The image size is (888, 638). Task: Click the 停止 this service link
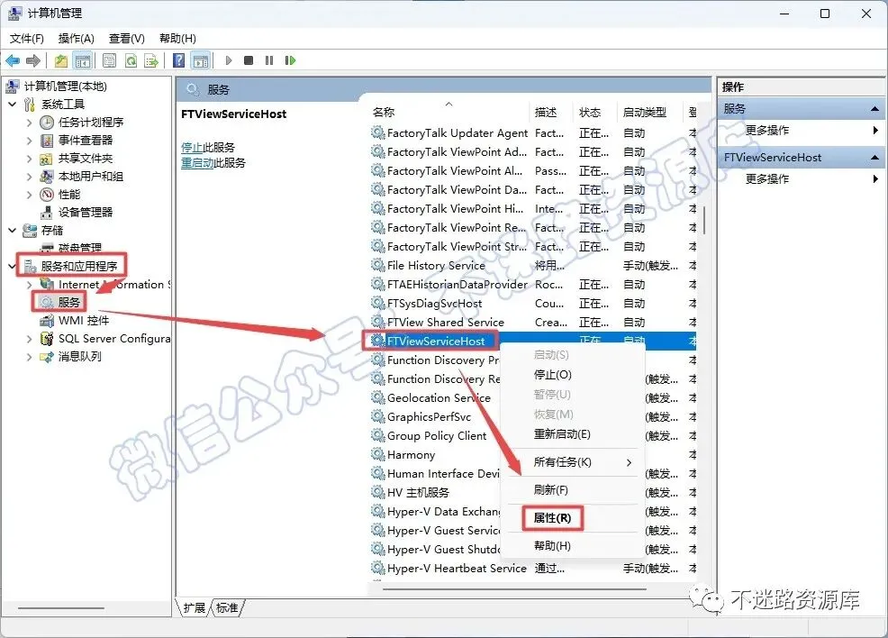tap(192, 148)
